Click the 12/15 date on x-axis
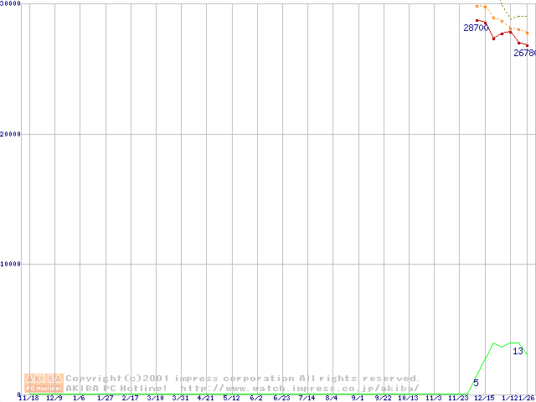 pos(484,399)
